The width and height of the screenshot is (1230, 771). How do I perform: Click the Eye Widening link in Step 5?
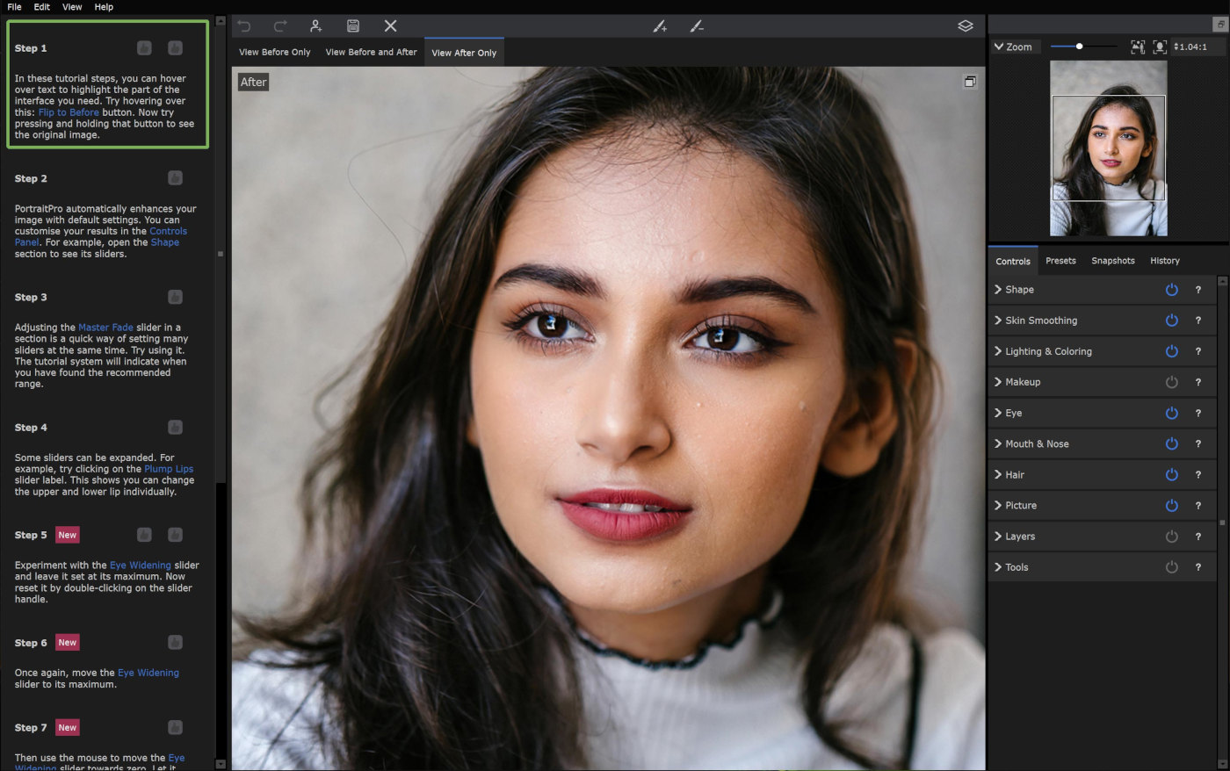coord(141,565)
